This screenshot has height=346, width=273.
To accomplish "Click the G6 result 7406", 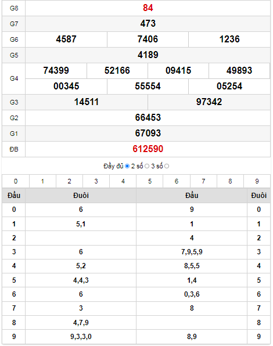I will point(148,39).
